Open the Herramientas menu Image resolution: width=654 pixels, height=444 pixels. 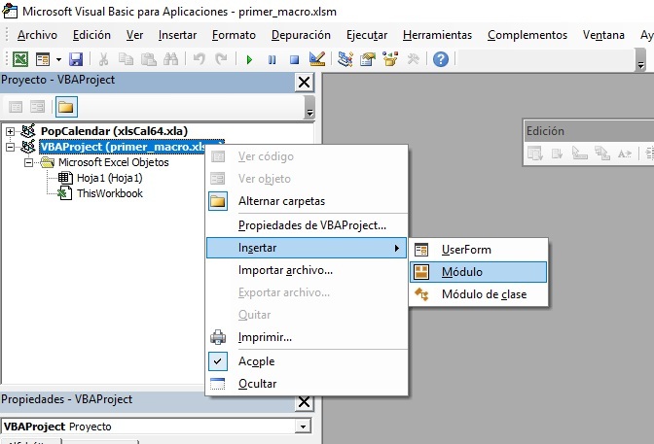437,35
